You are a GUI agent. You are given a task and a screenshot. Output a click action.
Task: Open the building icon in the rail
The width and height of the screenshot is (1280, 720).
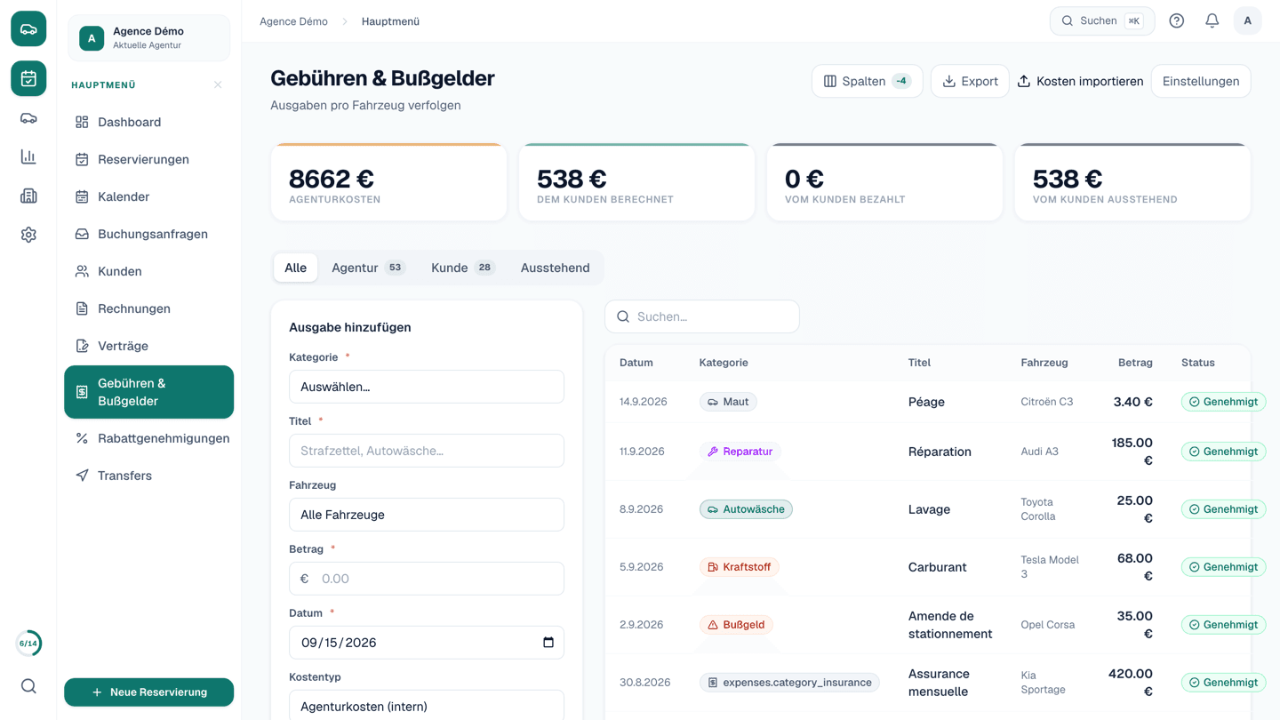pyautogui.click(x=28, y=196)
